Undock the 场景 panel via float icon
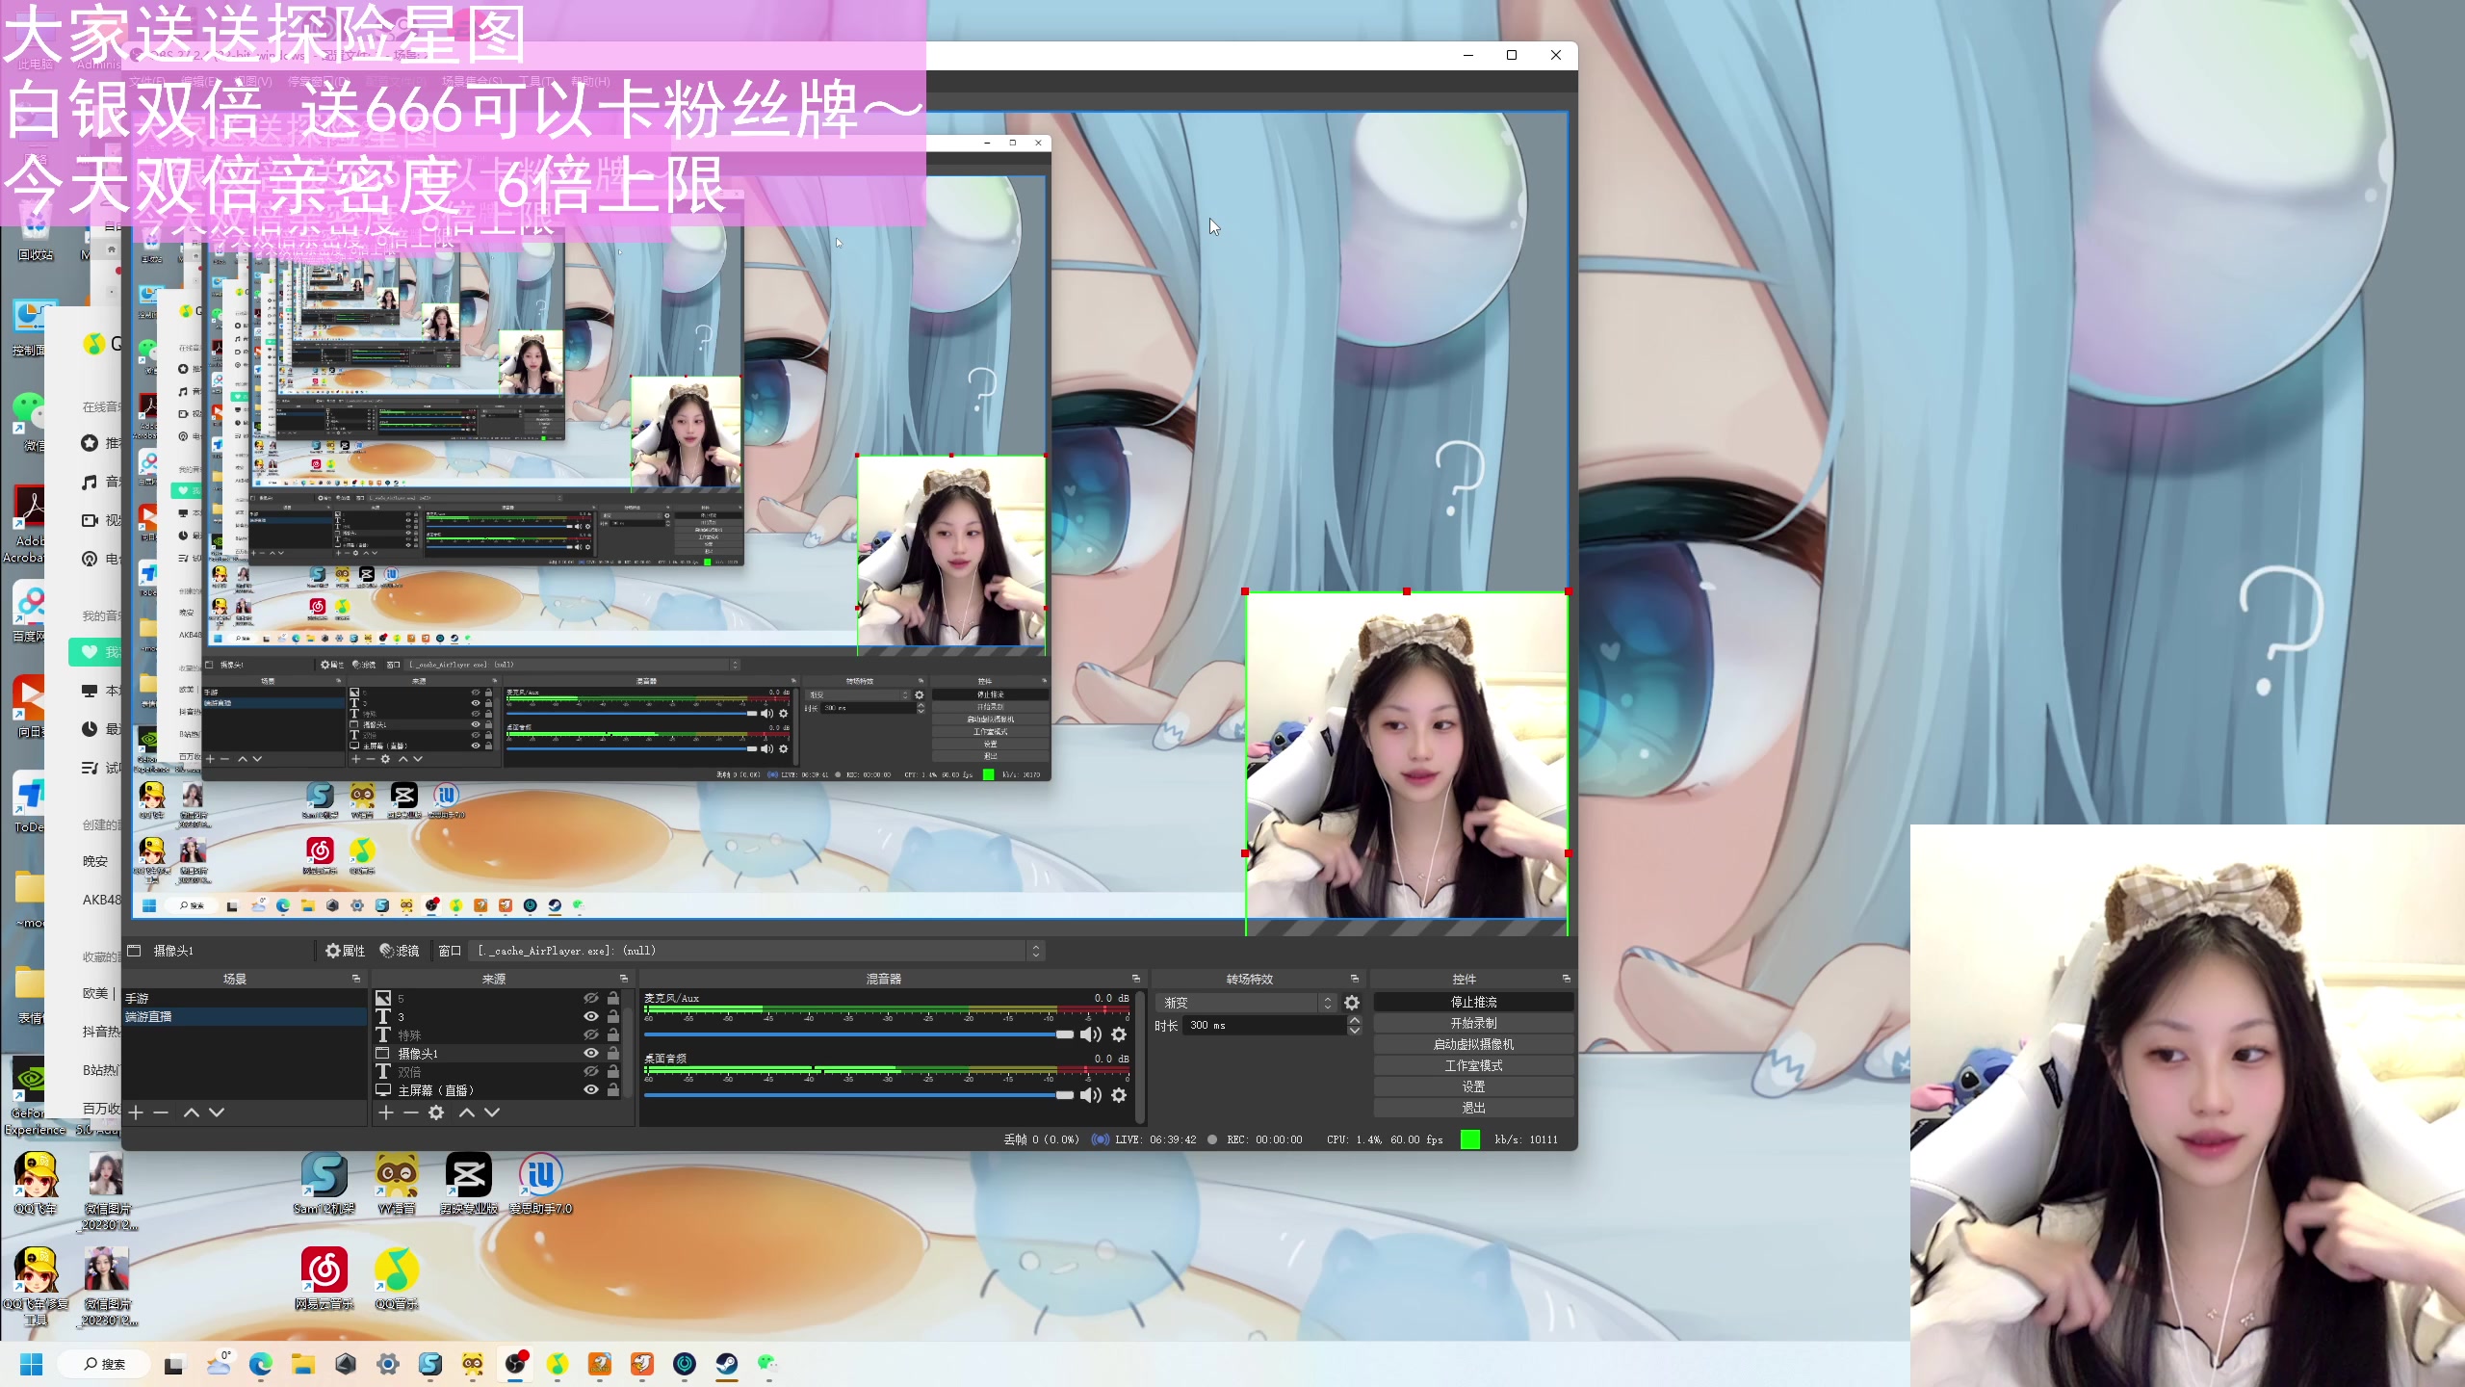The image size is (2465, 1387). (x=356, y=979)
